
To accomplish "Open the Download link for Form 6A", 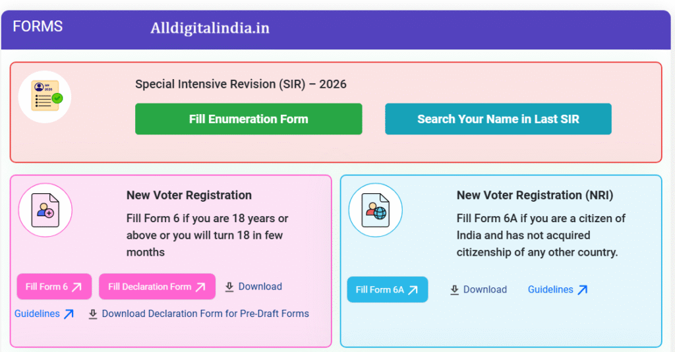I will click(484, 290).
